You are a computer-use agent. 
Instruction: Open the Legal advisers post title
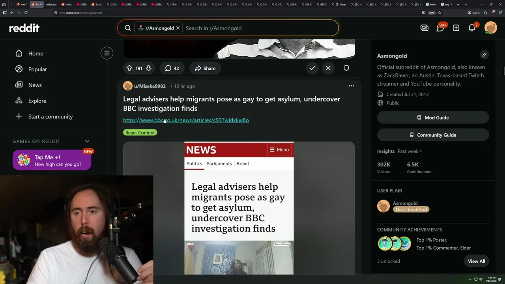point(232,104)
